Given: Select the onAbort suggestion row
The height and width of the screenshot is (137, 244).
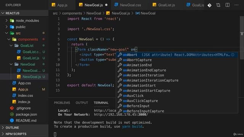Looking at the screenshot, I should (177, 55).
